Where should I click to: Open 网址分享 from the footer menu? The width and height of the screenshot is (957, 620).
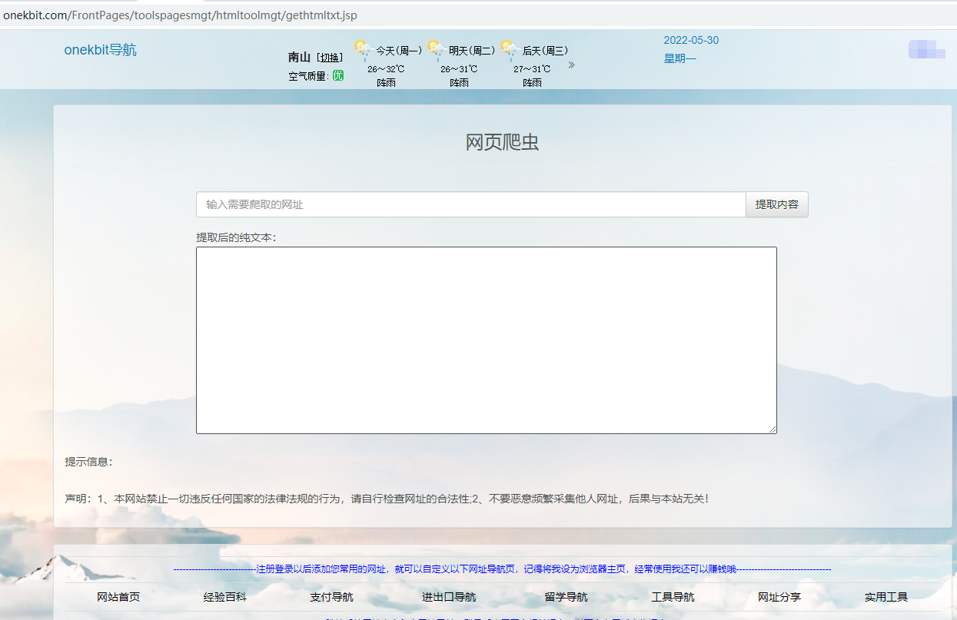[779, 596]
